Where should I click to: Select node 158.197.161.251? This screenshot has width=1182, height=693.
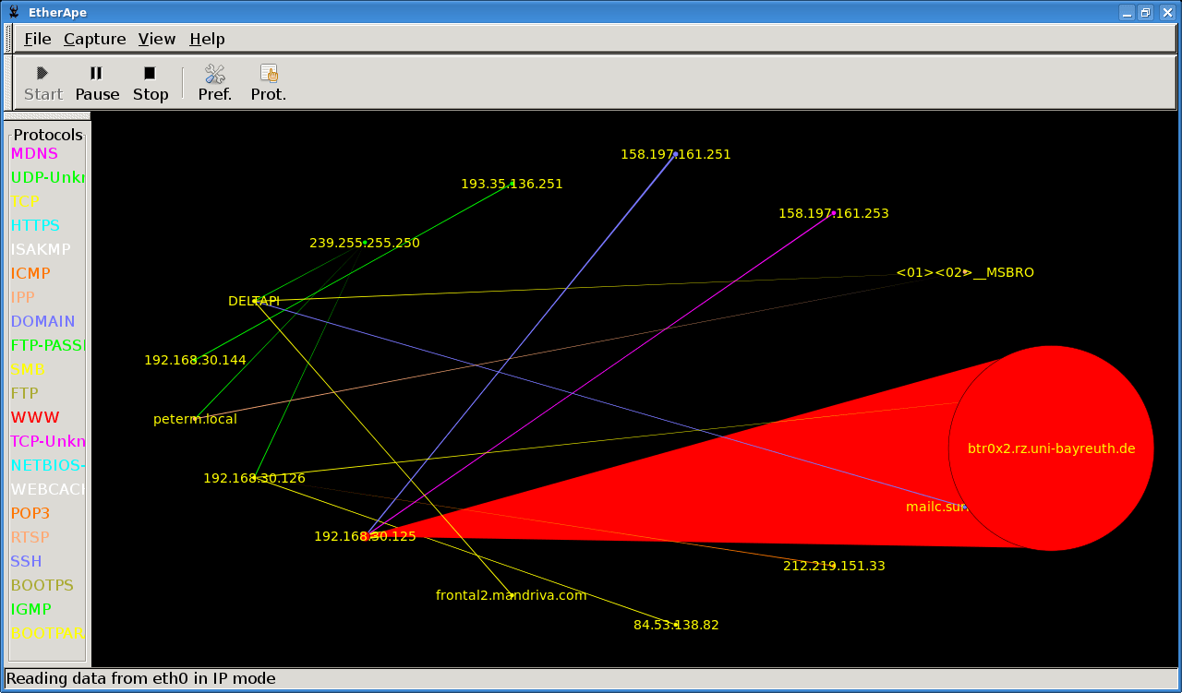tap(675, 154)
